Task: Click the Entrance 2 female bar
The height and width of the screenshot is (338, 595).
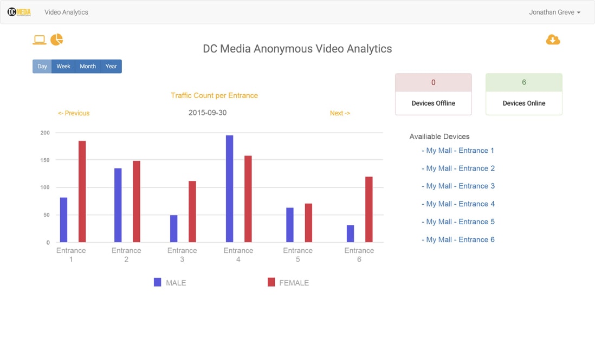Action: [x=137, y=201]
